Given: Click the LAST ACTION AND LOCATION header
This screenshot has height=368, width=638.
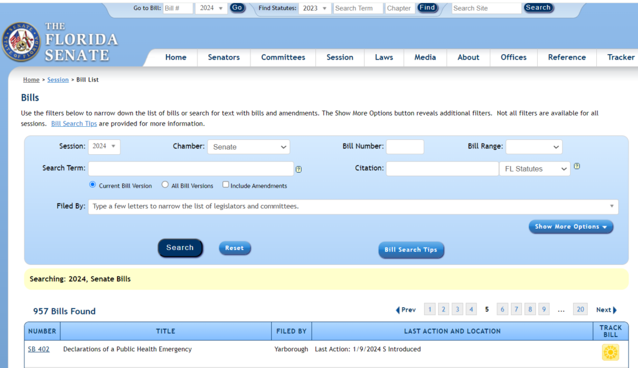Looking at the screenshot, I should point(452,331).
